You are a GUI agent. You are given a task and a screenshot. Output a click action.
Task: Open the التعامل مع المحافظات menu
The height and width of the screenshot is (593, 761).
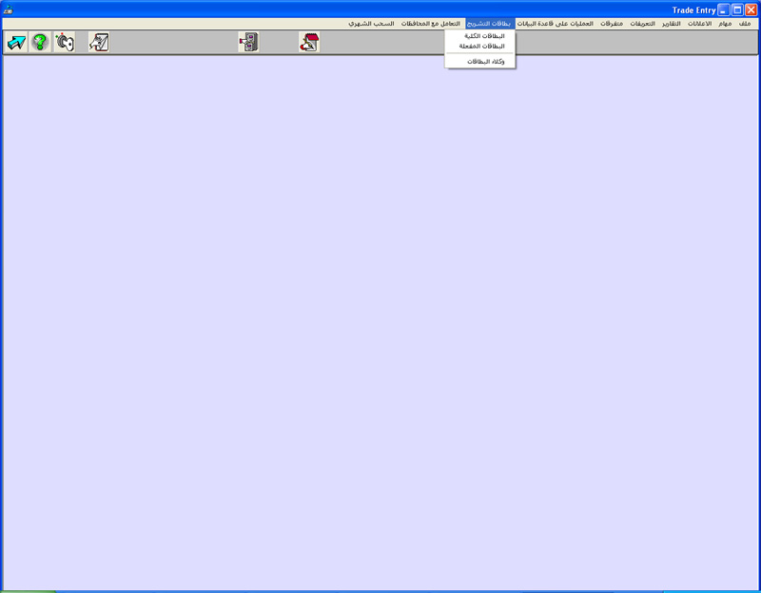point(431,22)
